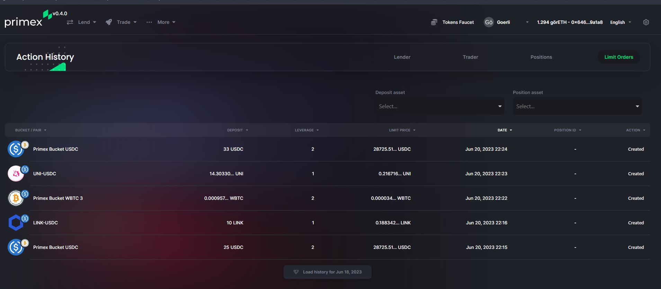This screenshot has height=289, width=661.
Task: Click deposit value 0.000957... WBTC
Action: [x=224, y=198]
